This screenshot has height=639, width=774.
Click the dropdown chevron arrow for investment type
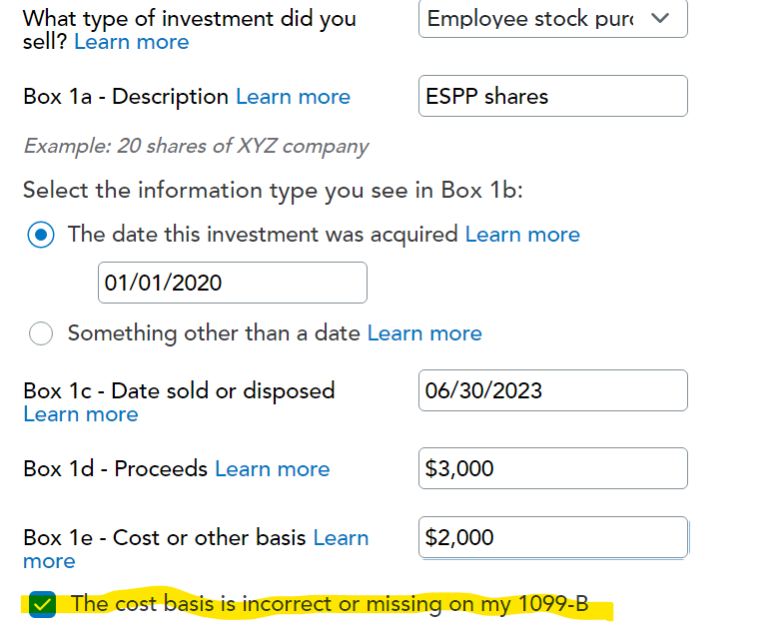pos(660,19)
